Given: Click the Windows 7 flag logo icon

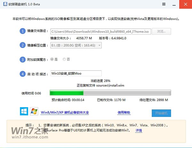Looking at the screenshot, I should click(x=34, y=111).
